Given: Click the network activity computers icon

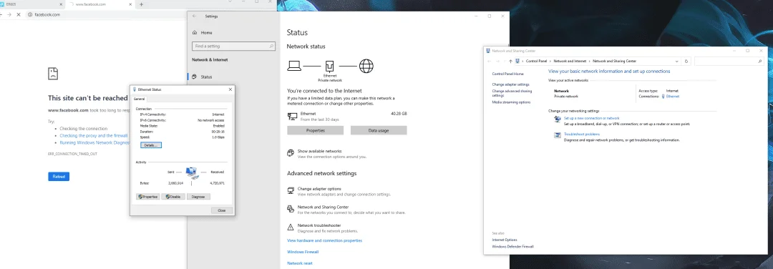Looking at the screenshot, I should point(192,173).
